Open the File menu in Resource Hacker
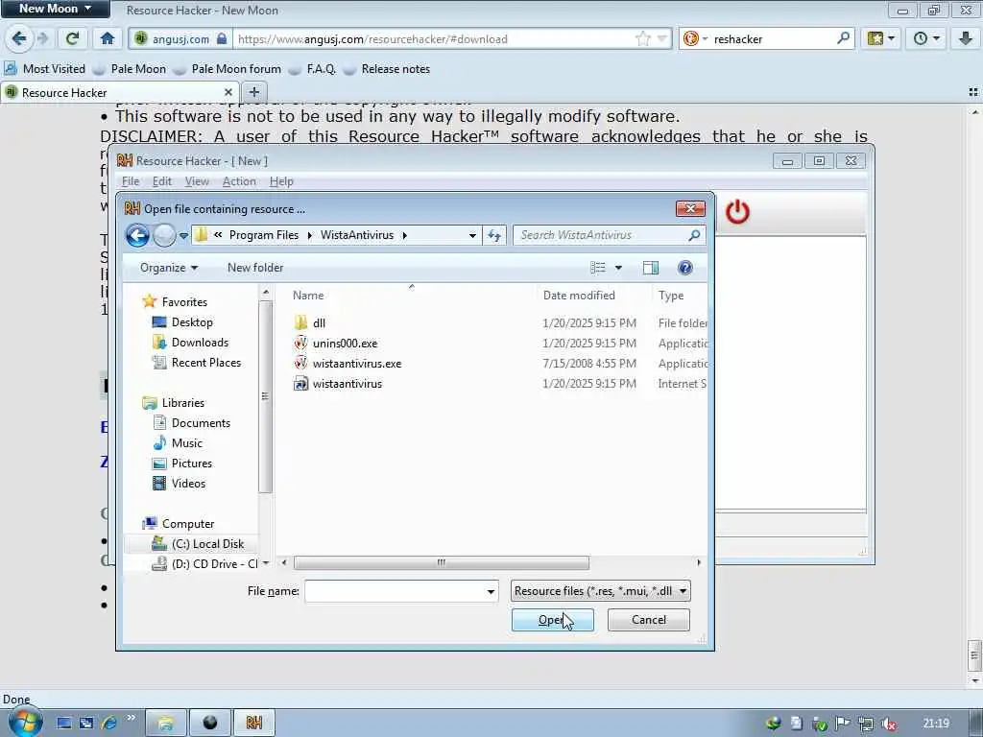 tap(131, 181)
